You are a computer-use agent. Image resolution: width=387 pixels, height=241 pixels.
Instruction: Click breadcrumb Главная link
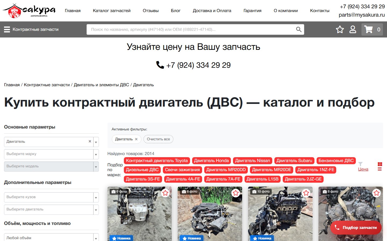pyautogui.click(x=12, y=85)
